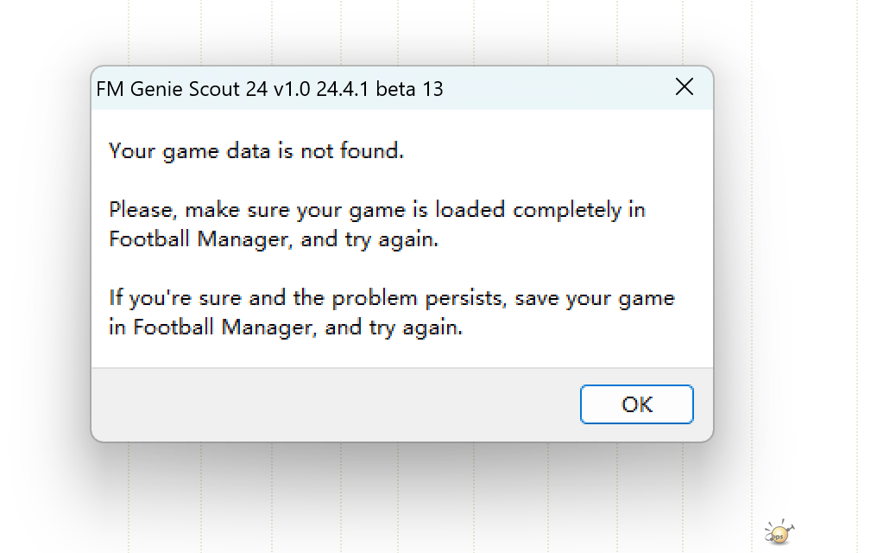Click the line starting "Football Manager, and try"
Screen dimensions: 877x553
click(x=274, y=239)
